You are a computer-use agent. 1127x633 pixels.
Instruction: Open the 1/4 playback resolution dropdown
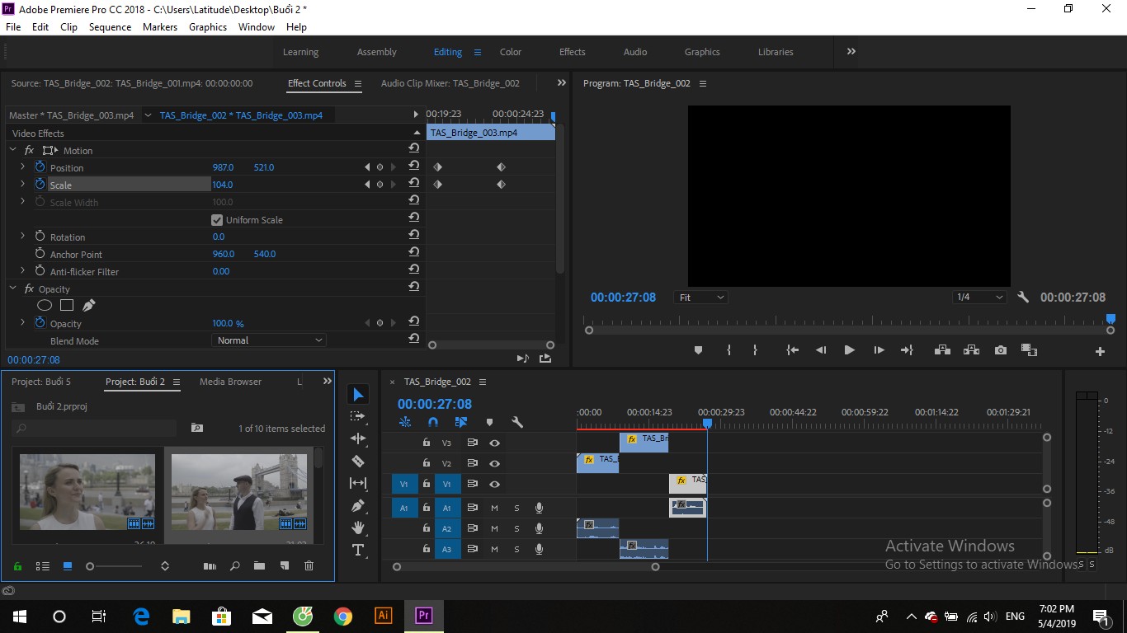980,298
